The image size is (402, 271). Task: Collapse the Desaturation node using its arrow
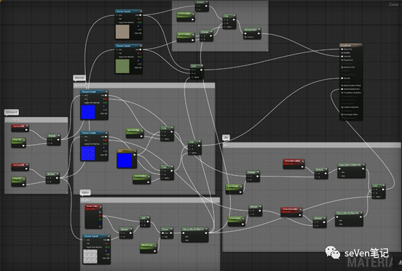click(x=259, y=30)
